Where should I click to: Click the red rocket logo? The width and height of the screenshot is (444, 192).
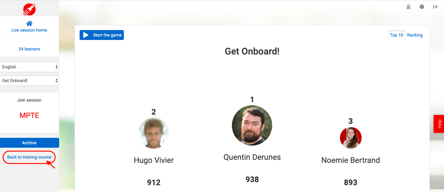[29, 10]
